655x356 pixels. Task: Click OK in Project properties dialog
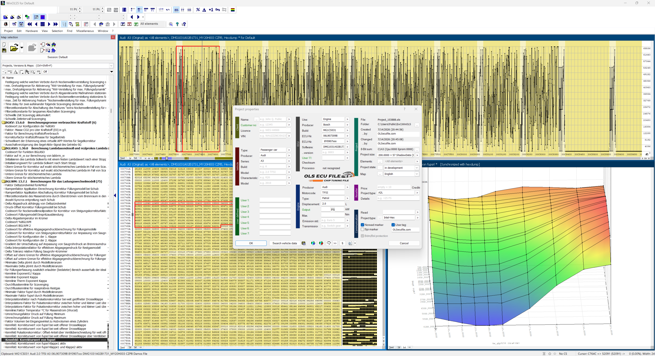pyautogui.click(x=251, y=243)
